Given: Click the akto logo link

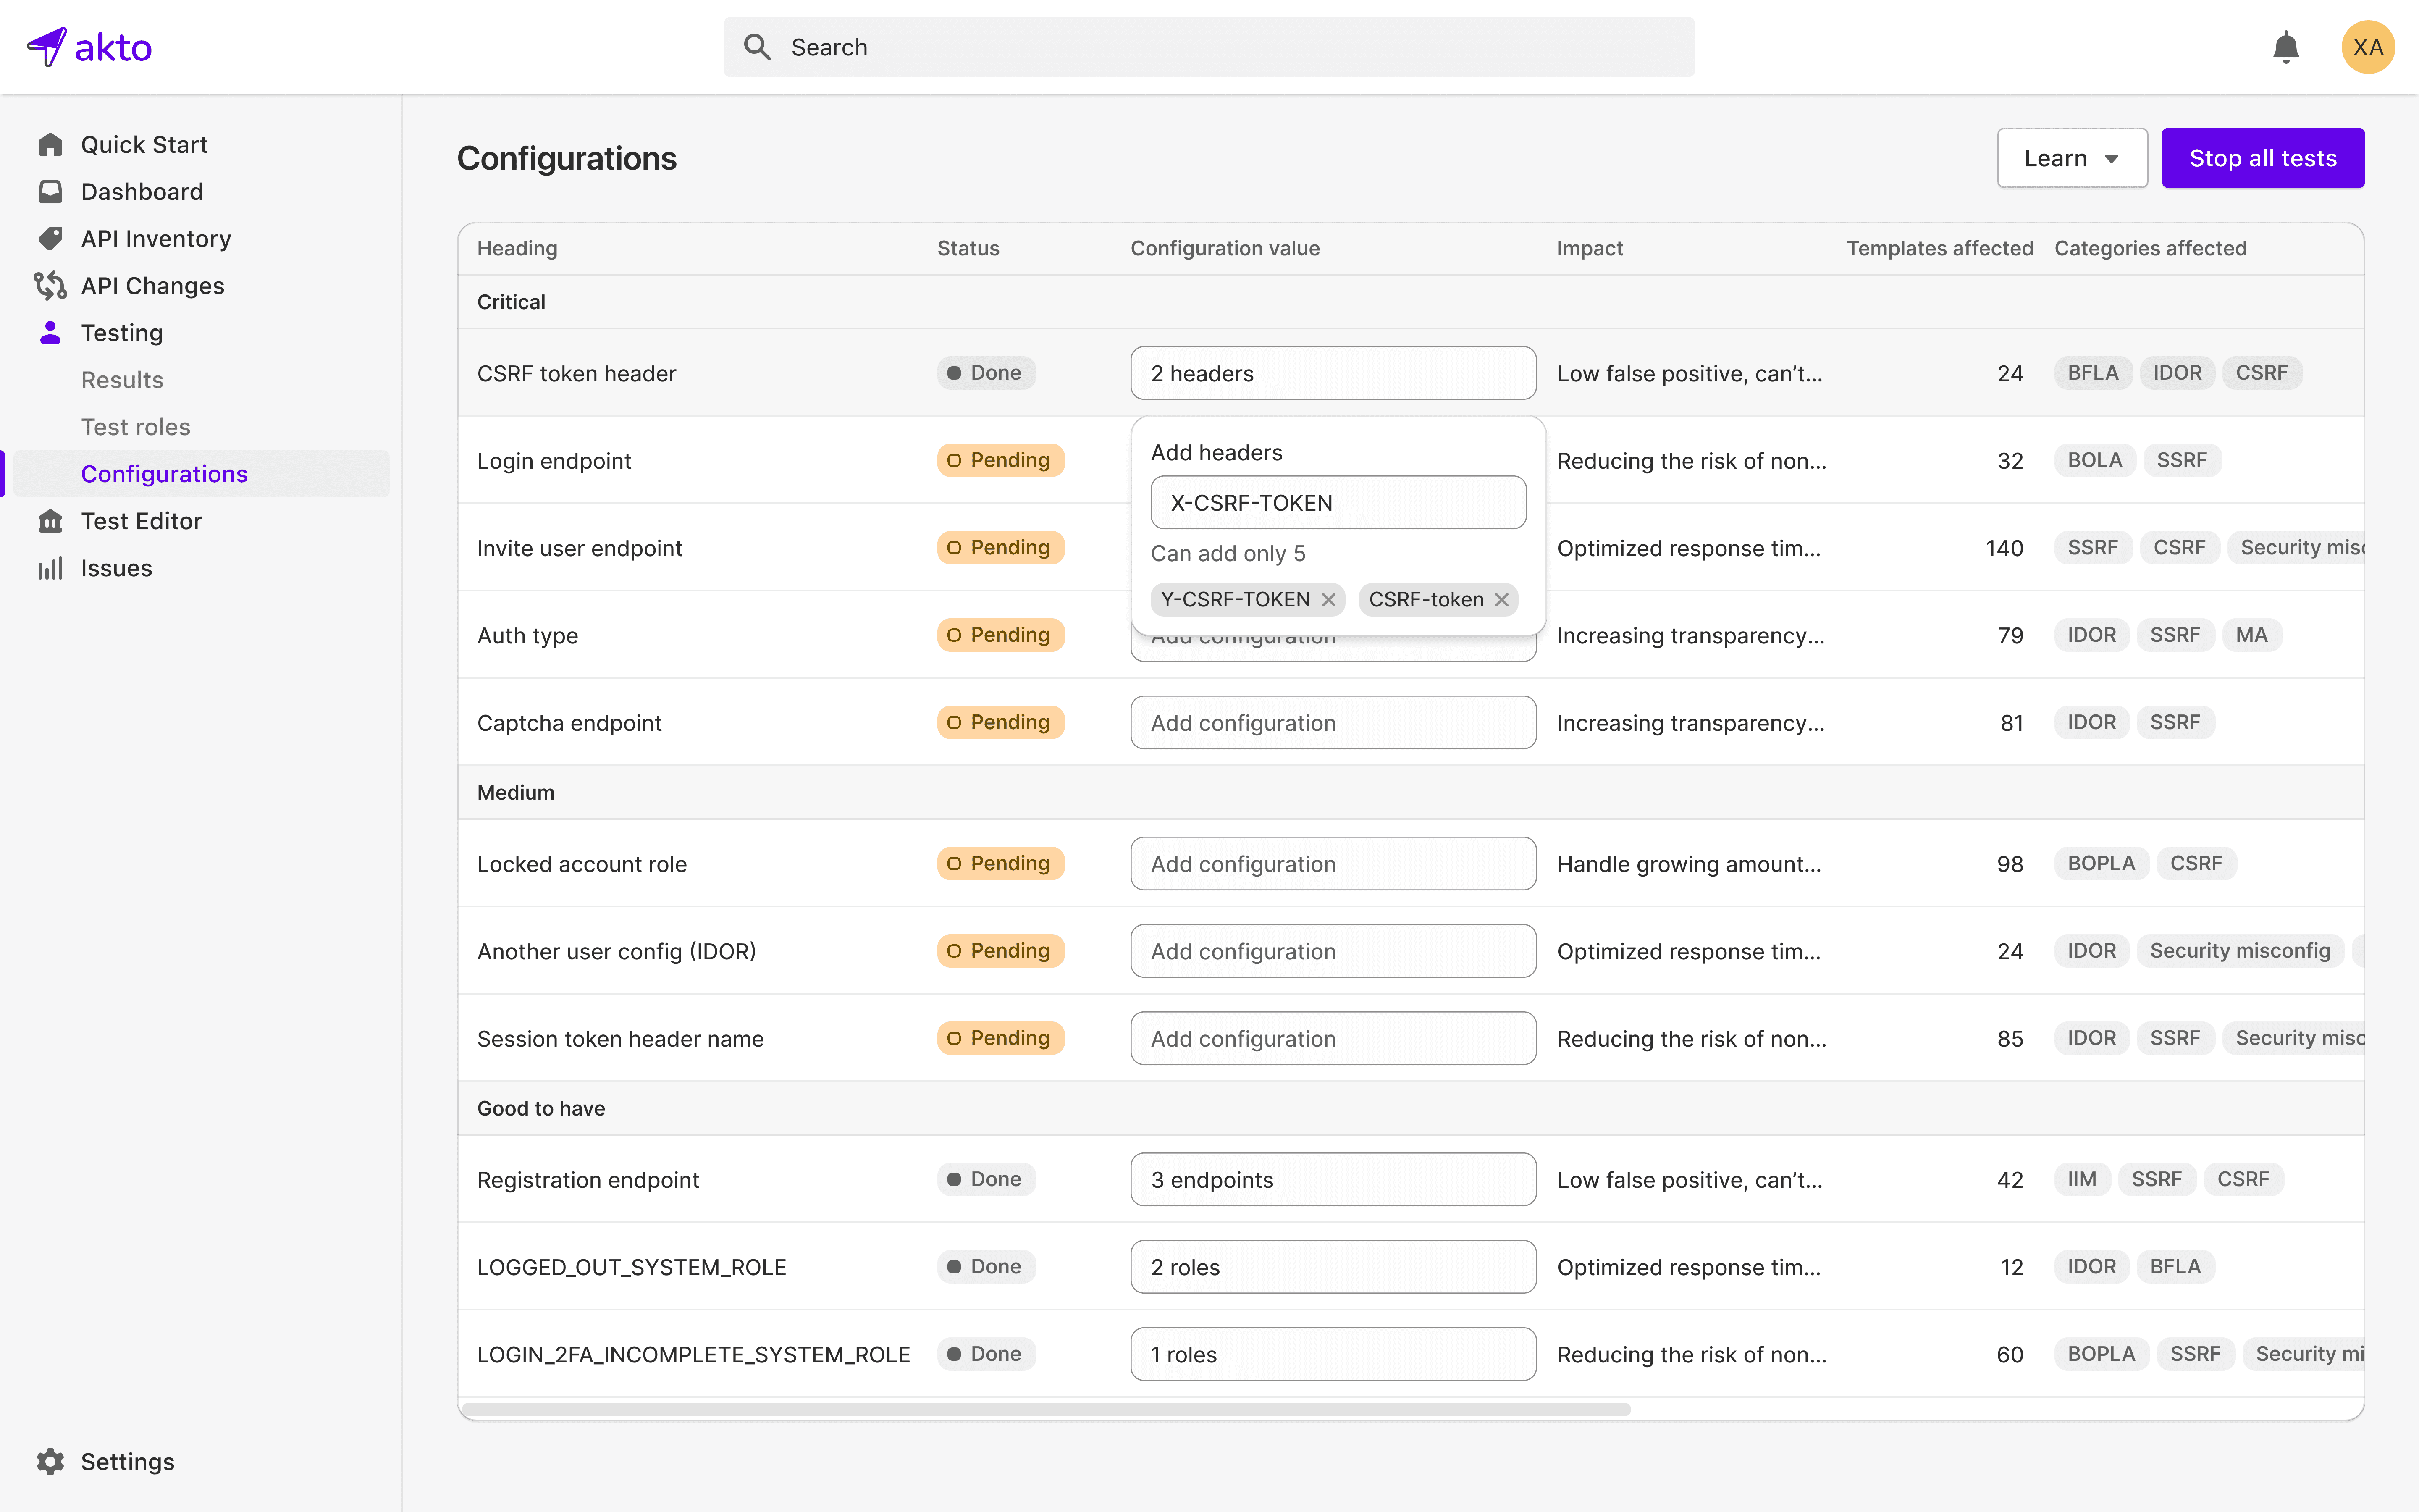Looking at the screenshot, I should pyautogui.click(x=90, y=47).
